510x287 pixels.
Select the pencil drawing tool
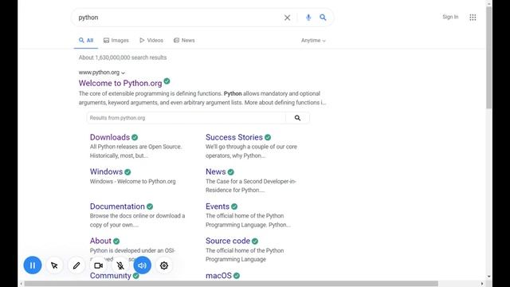(76, 265)
